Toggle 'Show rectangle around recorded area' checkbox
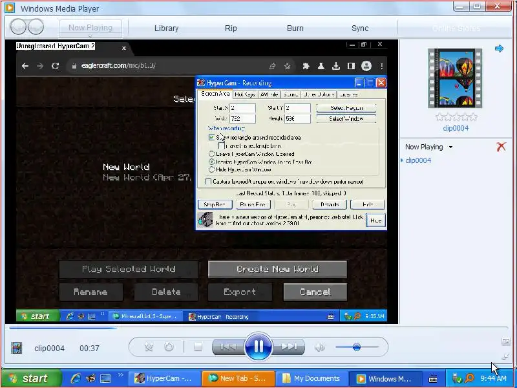This screenshot has height=388, width=517. [x=212, y=137]
